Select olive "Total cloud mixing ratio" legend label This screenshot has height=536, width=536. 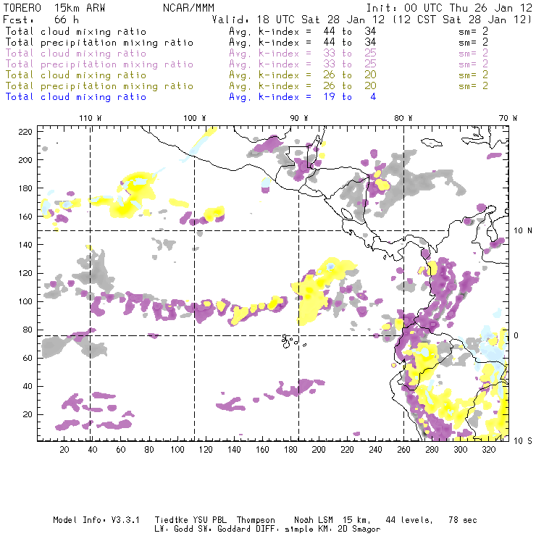click(76, 75)
